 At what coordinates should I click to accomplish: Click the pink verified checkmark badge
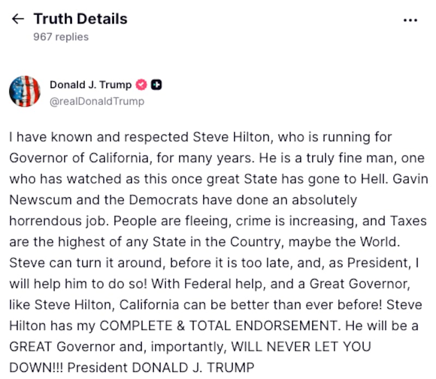tap(141, 84)
